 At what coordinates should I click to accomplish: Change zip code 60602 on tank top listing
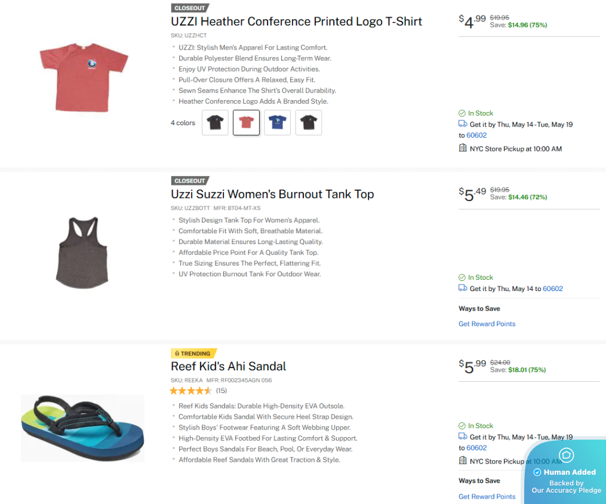(553, 289)
